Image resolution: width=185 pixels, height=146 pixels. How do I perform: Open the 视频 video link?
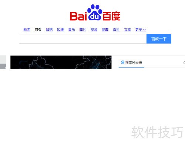click(x=94, y=30)
